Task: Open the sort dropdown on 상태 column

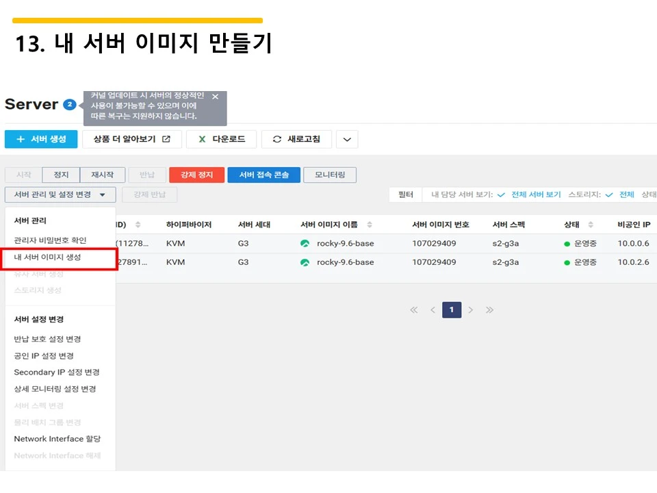Action: 590,223
